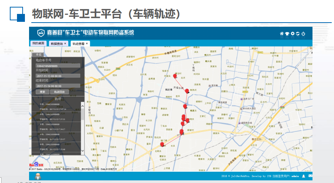
Task: Click the shield logo beside system title
Action: pyautogui.click(x=41, y=33)
